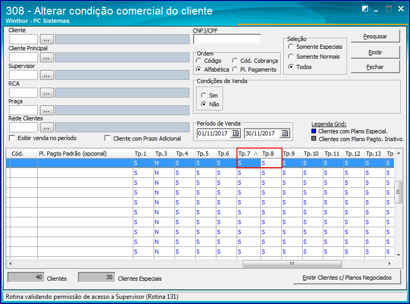Image resolution: width=410 pixels, height=304 pixels.
Task: Click end date field 30/11/2017
Action: (x=263, y=133)
